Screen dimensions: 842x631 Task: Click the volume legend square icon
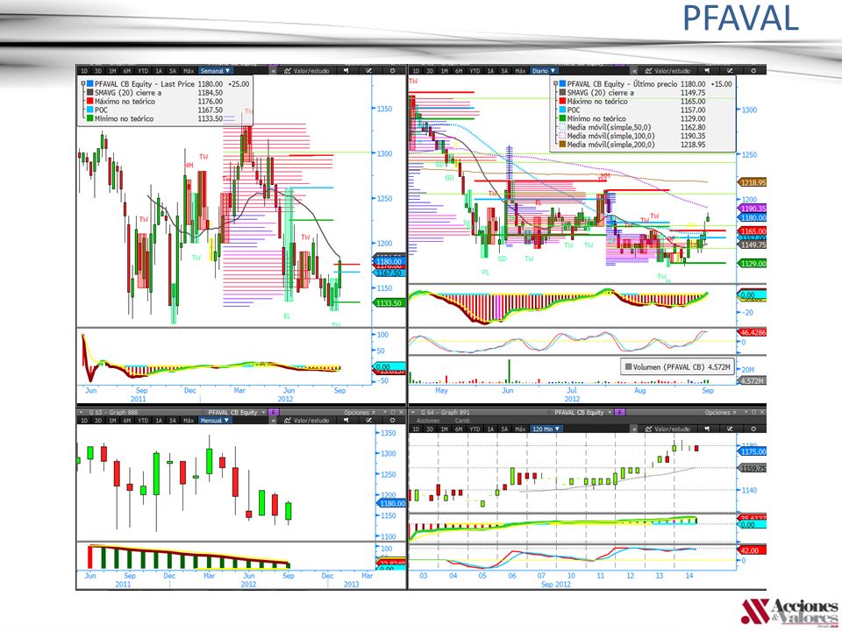[x=628, y=367]
